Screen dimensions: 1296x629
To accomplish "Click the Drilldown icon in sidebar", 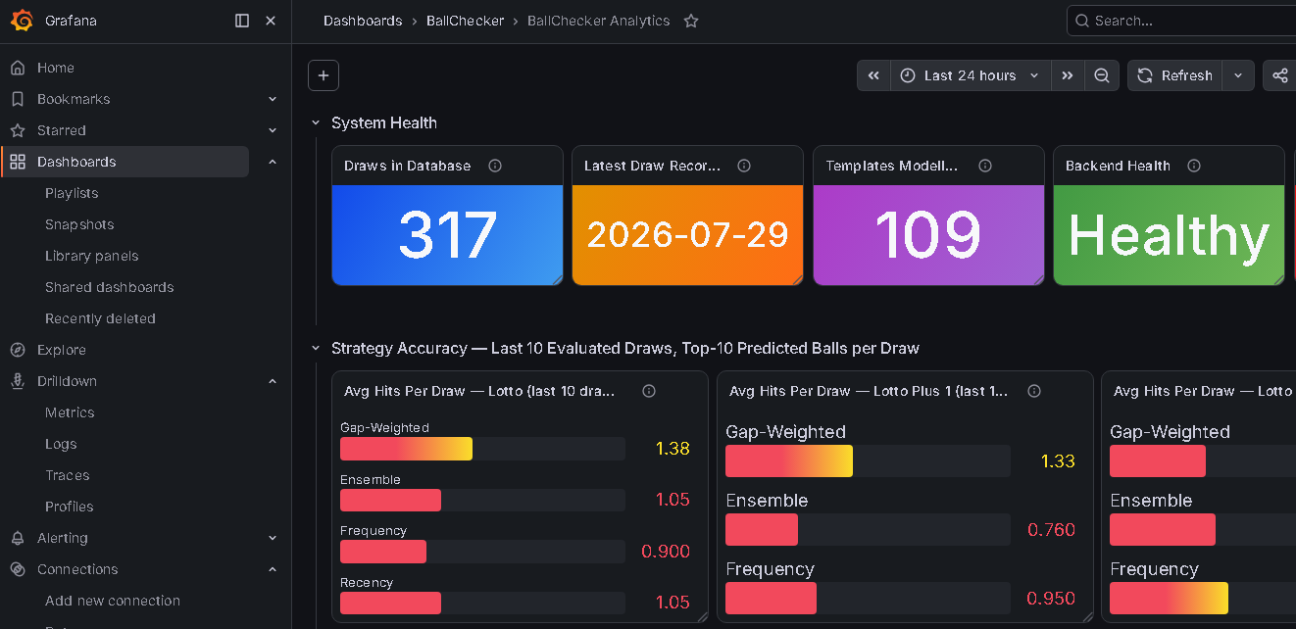I will (18, 381).
